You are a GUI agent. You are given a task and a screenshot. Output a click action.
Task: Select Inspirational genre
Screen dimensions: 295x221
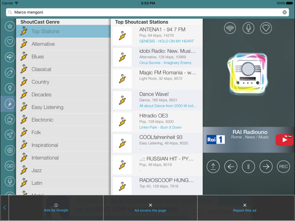63,145
